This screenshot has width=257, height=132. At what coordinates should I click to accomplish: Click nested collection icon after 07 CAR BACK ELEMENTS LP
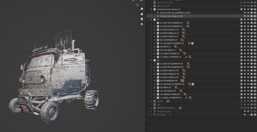[192, 43]
